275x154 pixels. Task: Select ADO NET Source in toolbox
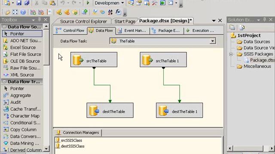click(22, 41)
